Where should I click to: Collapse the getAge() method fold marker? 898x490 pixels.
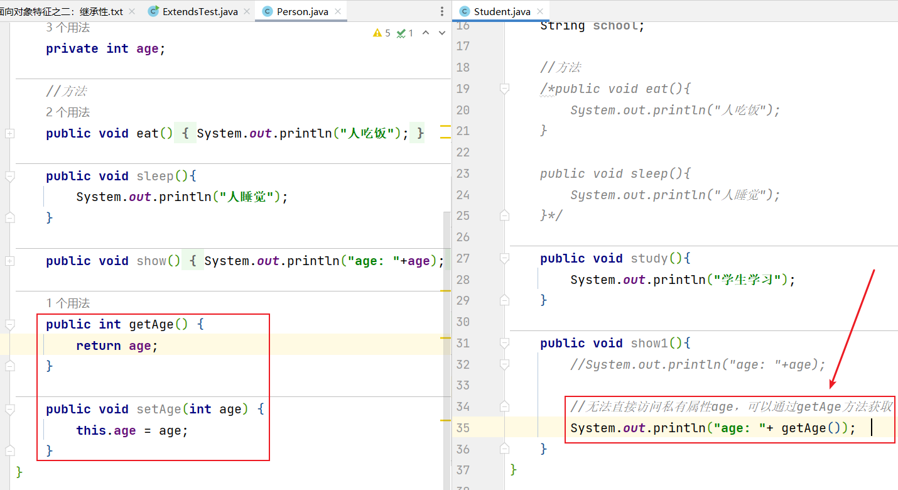coord(9,325)
